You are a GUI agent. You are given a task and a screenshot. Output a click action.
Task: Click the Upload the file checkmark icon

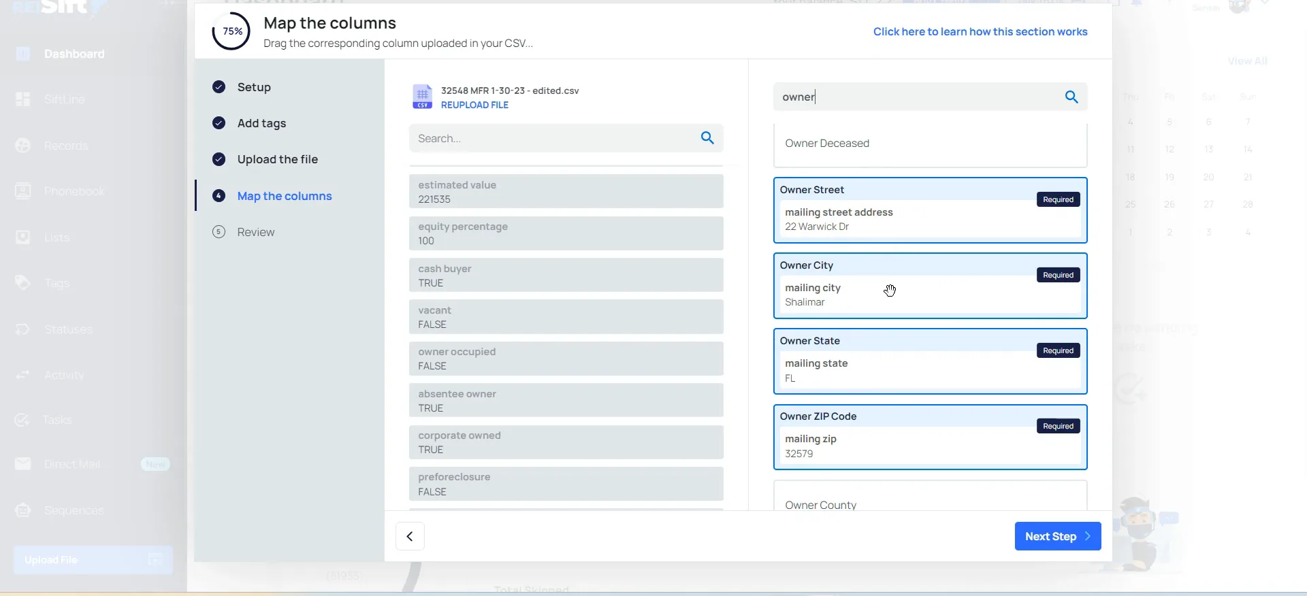tap(219, 159)
